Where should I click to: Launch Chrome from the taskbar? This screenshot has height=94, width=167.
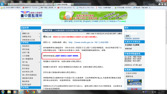(33, 92)
